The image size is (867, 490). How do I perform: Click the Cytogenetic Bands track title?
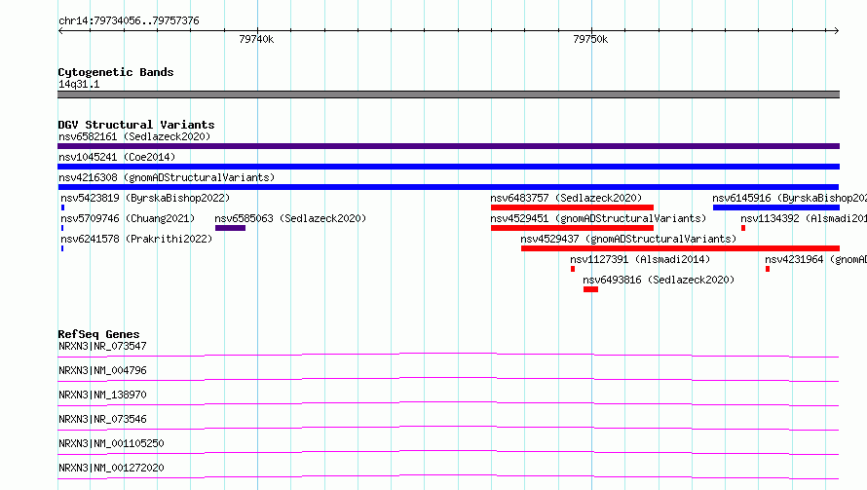coord(116,72)
